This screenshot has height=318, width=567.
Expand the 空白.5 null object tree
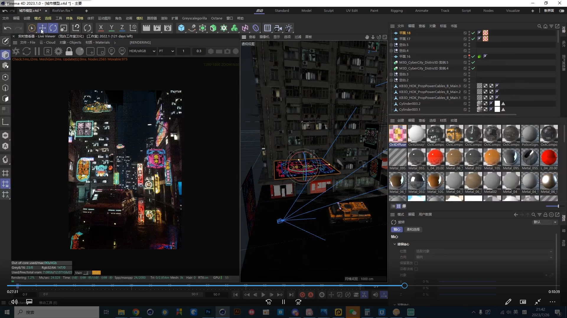(391, 45)
